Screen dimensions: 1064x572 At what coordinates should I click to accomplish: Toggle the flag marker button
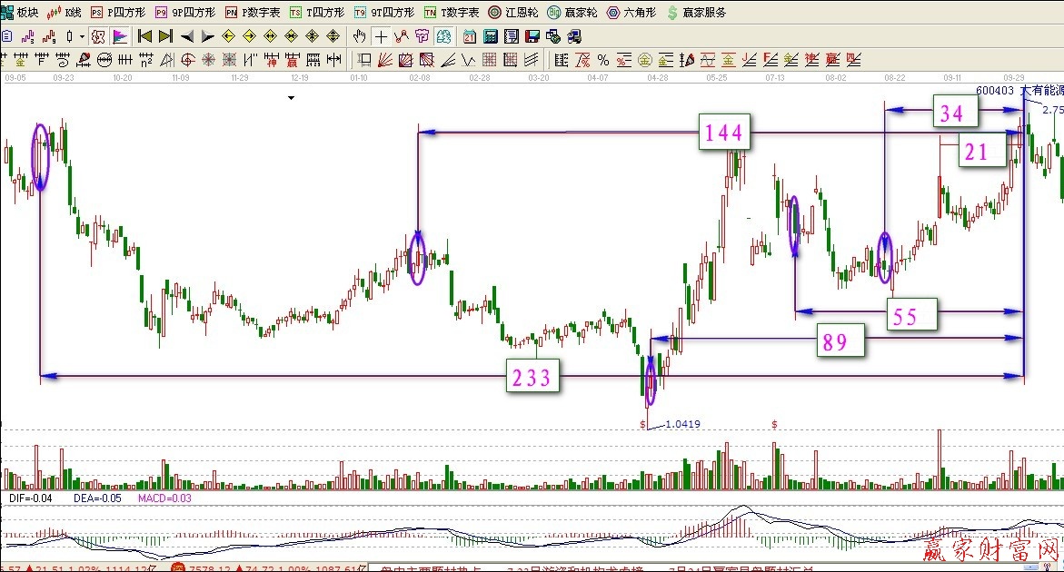(x=120, y=36)
